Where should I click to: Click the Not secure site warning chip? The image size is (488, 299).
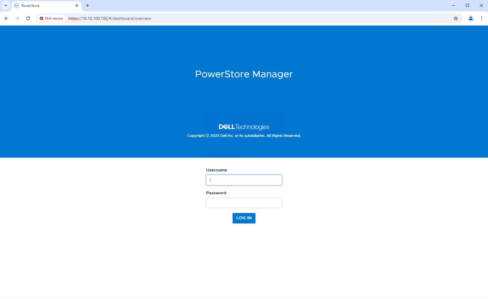tap(51, 18)
